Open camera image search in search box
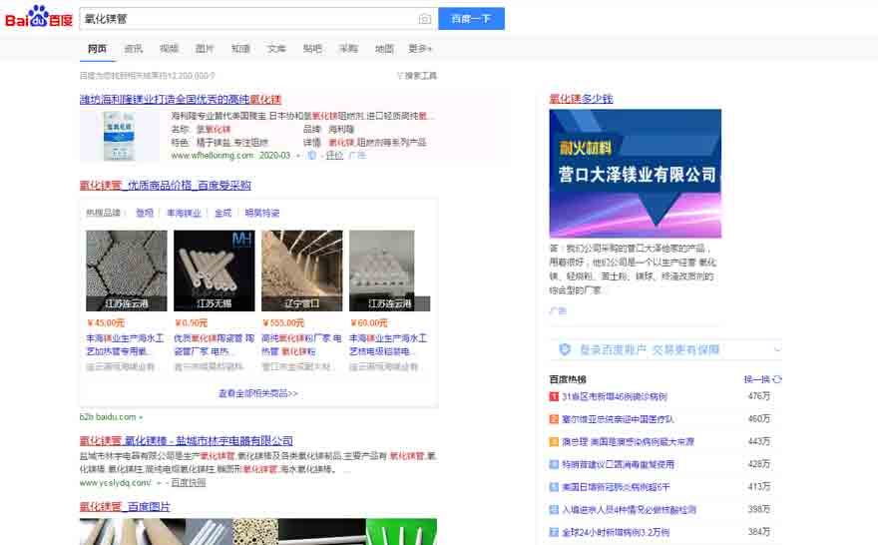 (425, 19)
